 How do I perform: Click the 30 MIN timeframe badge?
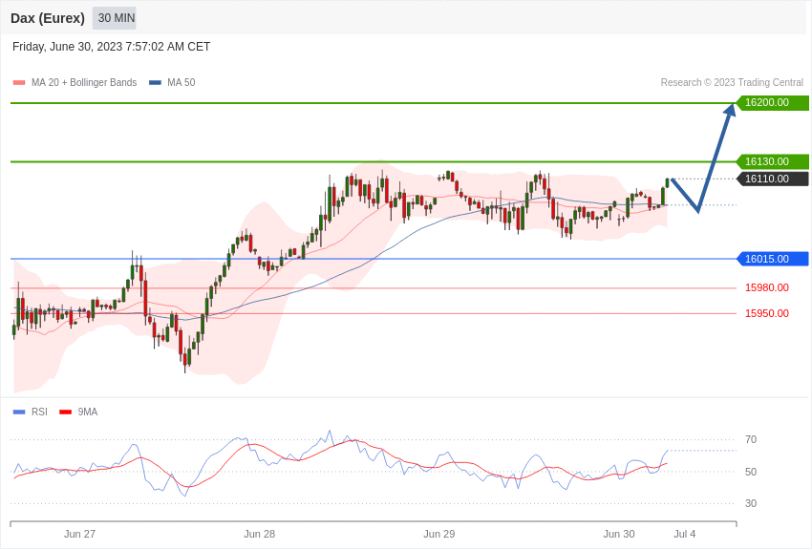point(115,18)
